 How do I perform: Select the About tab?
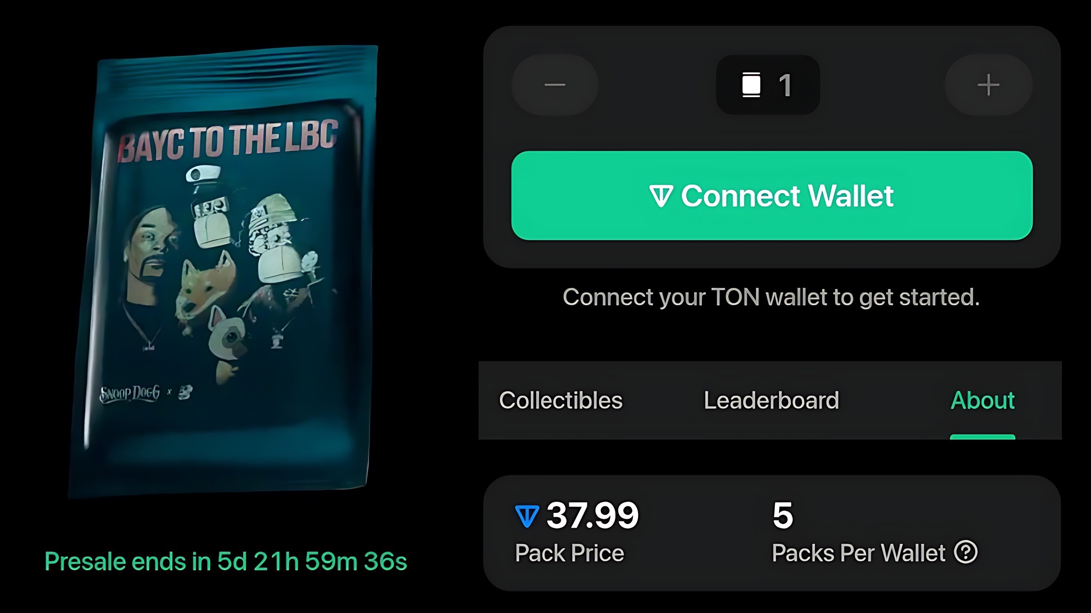[x=983, y=400]
